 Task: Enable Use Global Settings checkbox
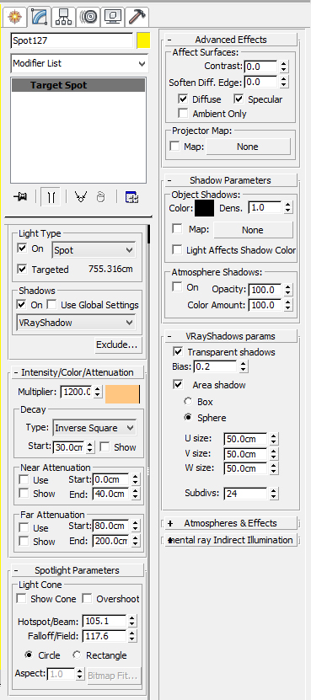pos(52,304)
